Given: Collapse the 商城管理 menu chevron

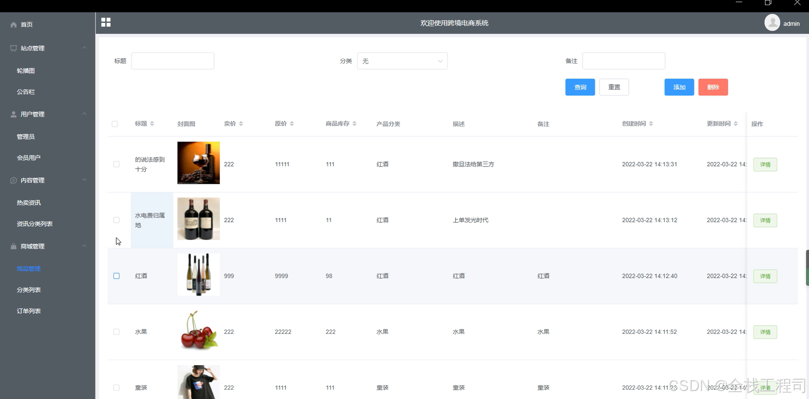Looking at the screenshot, I should [84, 246].
